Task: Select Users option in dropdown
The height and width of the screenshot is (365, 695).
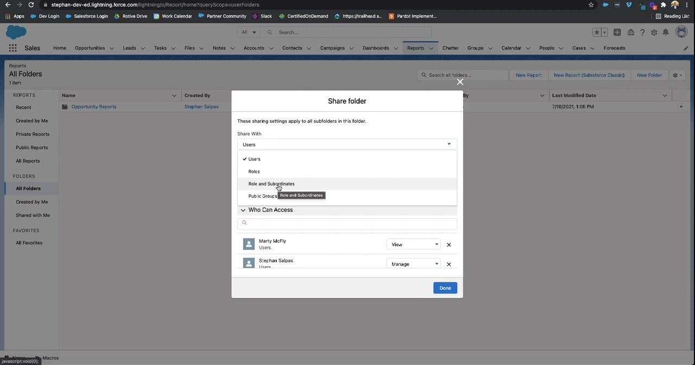Action: tap(347, 159)
